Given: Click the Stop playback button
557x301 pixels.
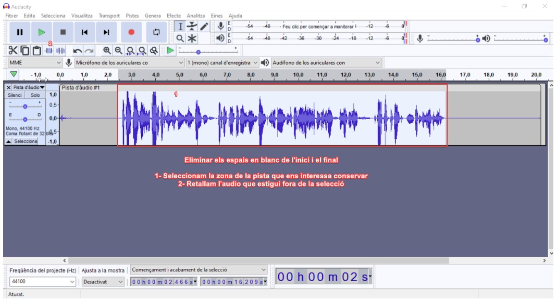Looking at the screenshot, I should click(x=63, y=32).
